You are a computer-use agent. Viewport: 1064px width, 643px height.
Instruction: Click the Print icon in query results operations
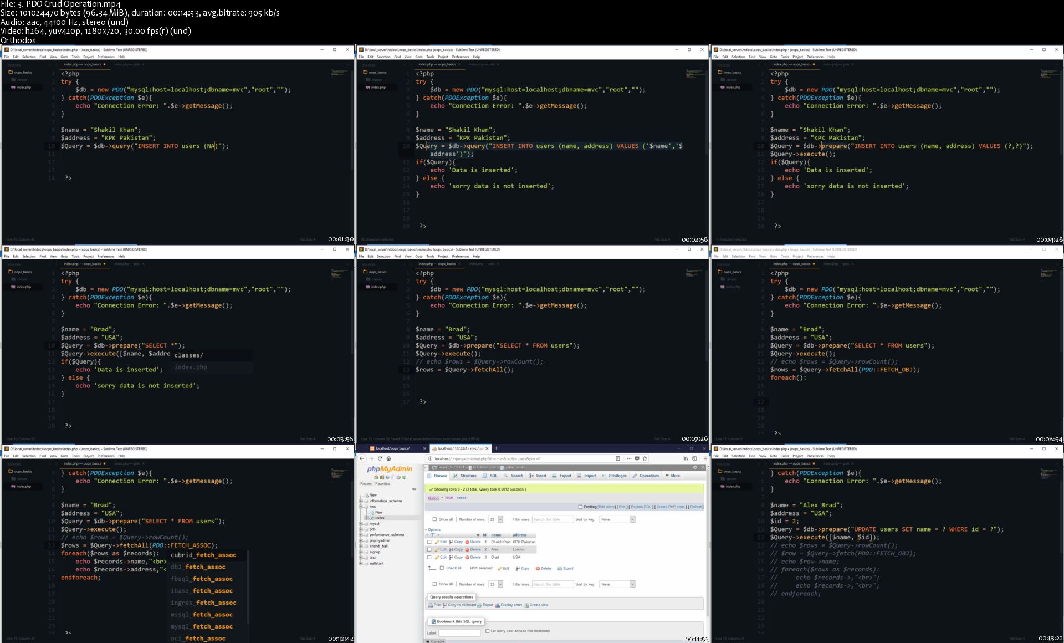click(431, 605)
